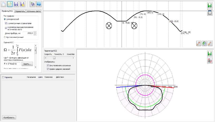Open the Источники света tab
215x122 pixels.
pyautogui.click(x=34, y=11)
